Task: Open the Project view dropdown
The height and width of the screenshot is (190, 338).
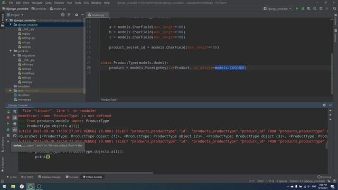Action: tap(15, 15)
